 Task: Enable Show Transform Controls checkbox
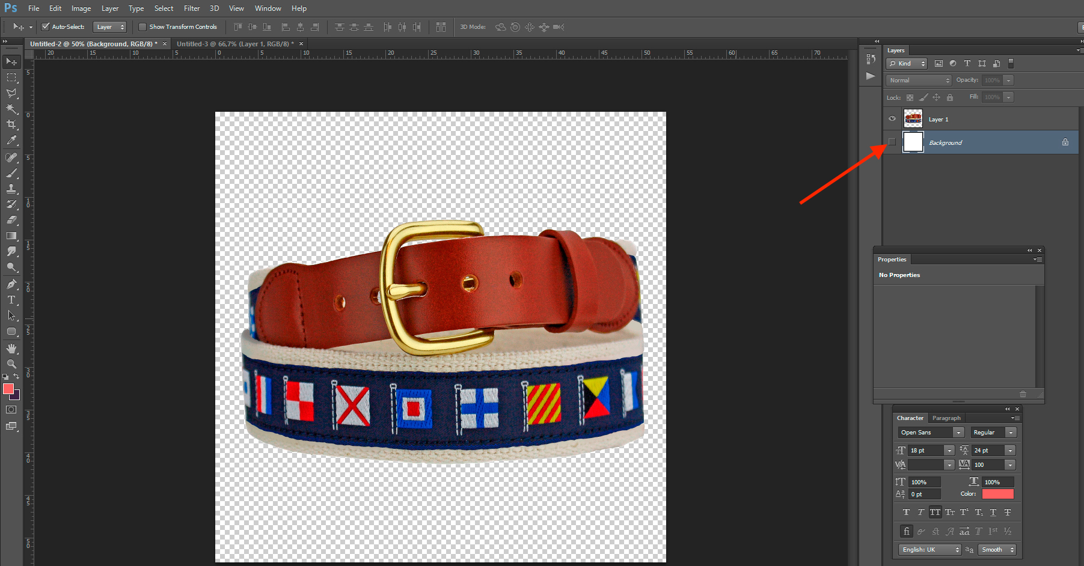coord(142,26)
